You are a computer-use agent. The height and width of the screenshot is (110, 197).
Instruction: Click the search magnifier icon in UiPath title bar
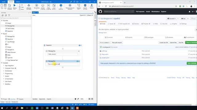click(71, 2)
